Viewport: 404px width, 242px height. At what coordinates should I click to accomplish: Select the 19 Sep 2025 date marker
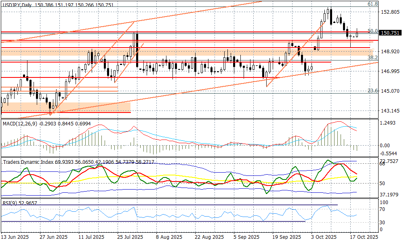[286, 237]
